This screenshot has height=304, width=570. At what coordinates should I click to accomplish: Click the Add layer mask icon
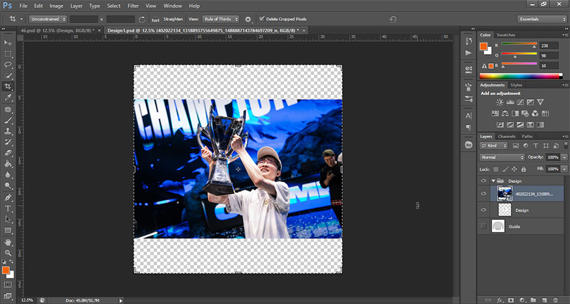[x=511, y=300]
